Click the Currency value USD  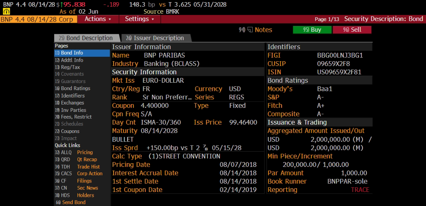click(x=235, y=89)
